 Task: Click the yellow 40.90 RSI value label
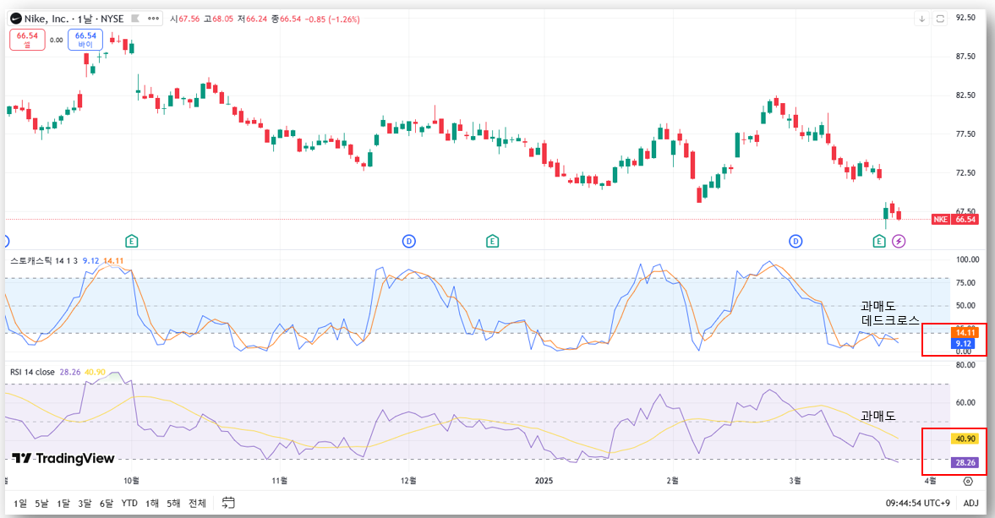(x=965, y=439)
